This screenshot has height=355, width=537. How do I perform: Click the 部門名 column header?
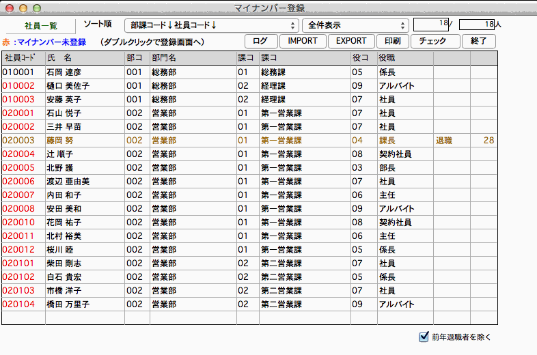191,57
